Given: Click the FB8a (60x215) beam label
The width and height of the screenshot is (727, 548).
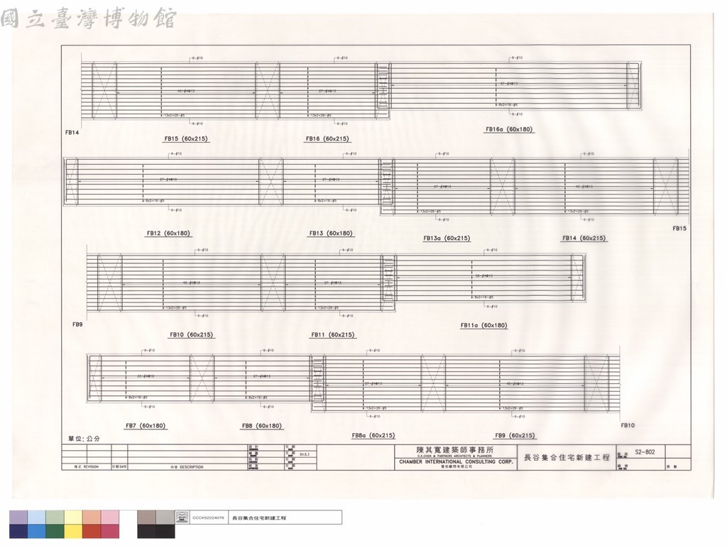Looking at the screenshot, I should click(x=373, y=436).
